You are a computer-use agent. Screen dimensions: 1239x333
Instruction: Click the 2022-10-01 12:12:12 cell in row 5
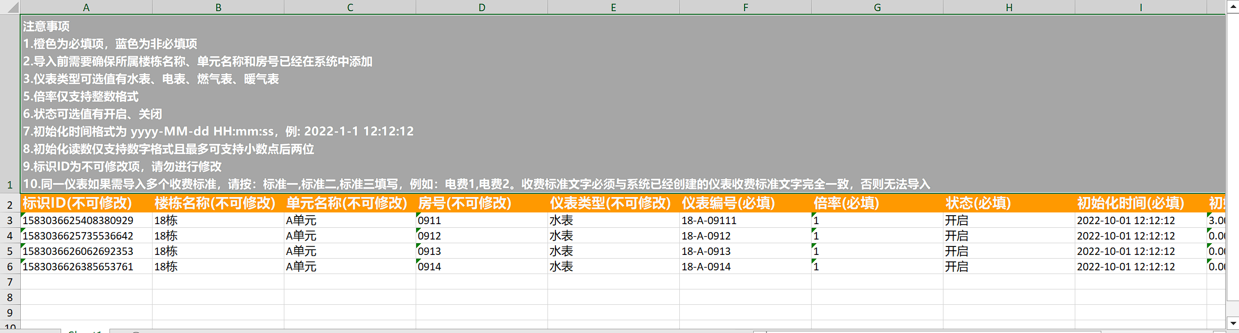click(1141, 251)
